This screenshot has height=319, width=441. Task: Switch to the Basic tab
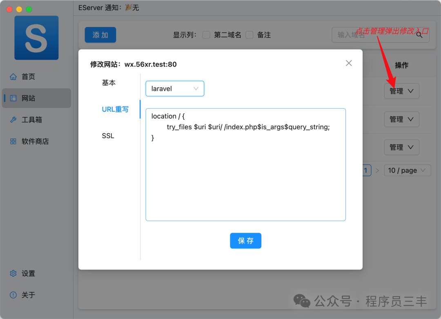point(109,83)
